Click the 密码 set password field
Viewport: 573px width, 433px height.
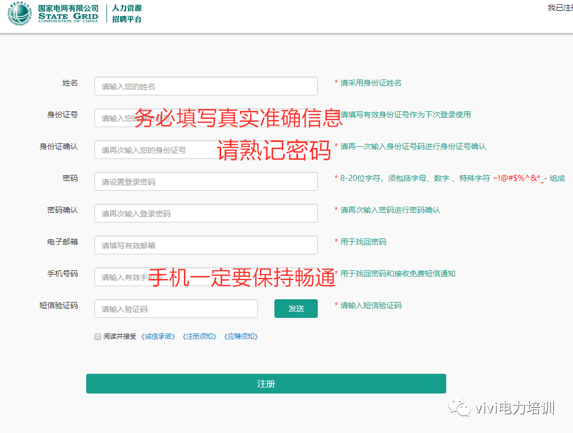coord(206,181)
